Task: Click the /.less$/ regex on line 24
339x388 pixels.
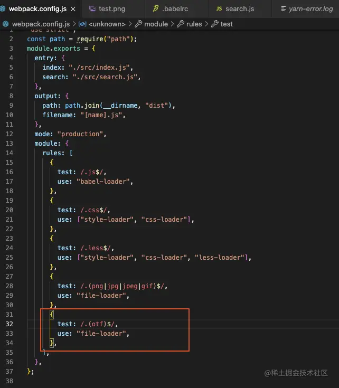Action: [x=96, y=248]
